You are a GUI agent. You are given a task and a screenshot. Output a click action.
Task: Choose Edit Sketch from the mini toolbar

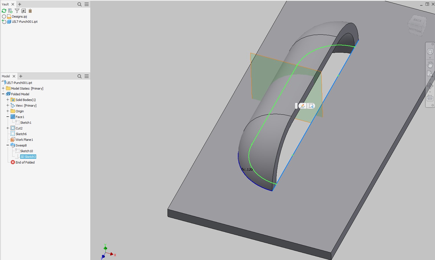pyautogui.click(x=303, y=106)
